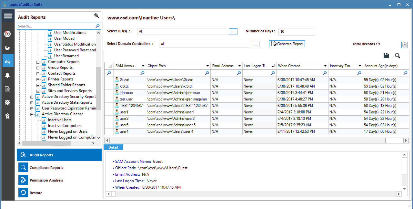Click the wrench icon beside Audit Reports header
Image resolution: width=413 pixels, height=209 pixels.
point(96,15)
